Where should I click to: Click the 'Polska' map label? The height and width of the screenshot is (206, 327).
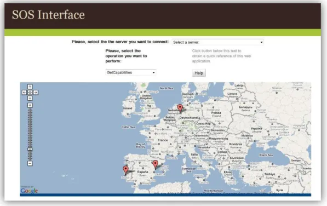(x=216, y=113)
